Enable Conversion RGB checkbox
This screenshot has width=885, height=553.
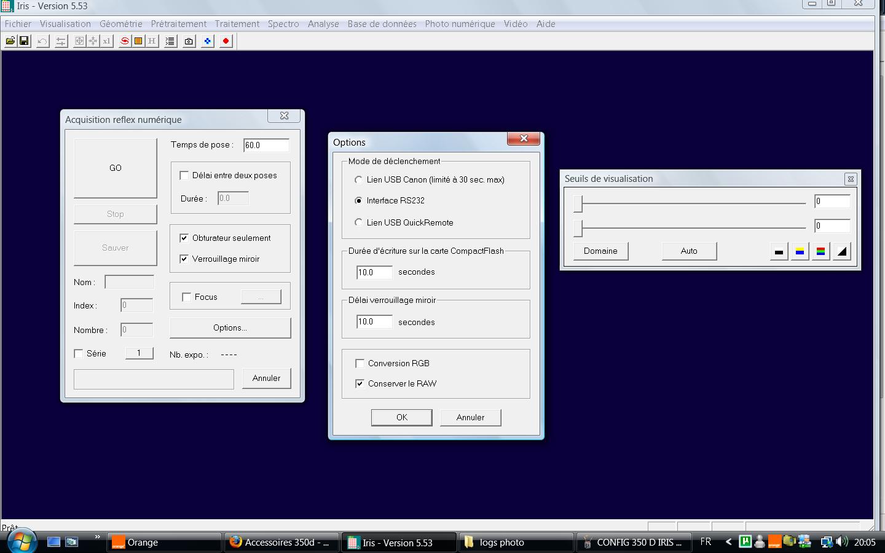point(360,363)
